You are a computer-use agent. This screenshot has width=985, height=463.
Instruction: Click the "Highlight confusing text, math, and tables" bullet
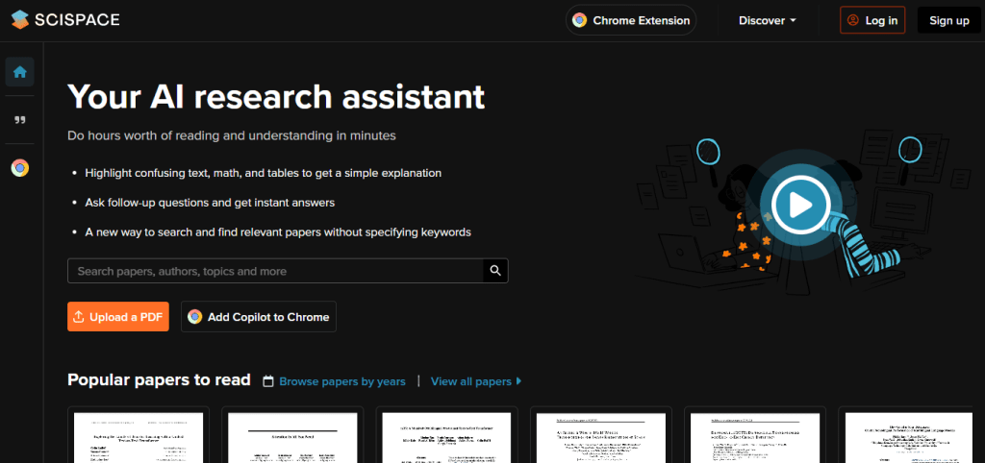coord(264,173)
